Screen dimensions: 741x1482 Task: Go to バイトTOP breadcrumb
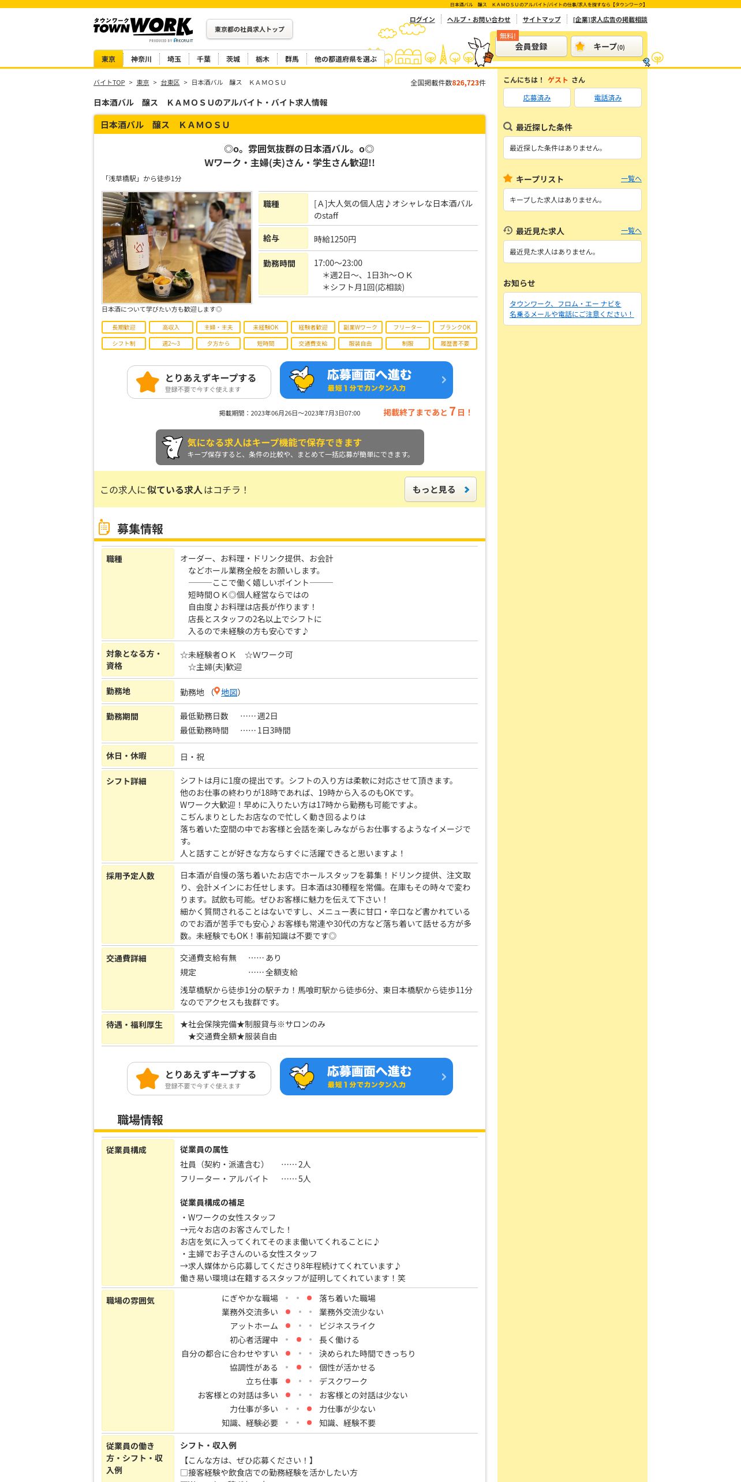pyautogui.click(x=109, y=83)
